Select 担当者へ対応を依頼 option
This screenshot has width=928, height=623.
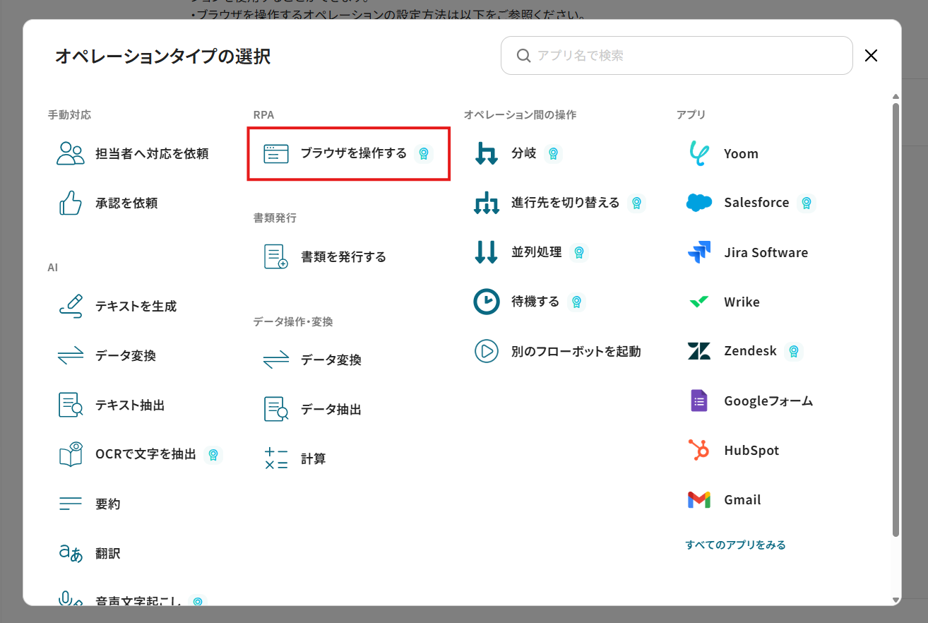(x=151, y=153)
